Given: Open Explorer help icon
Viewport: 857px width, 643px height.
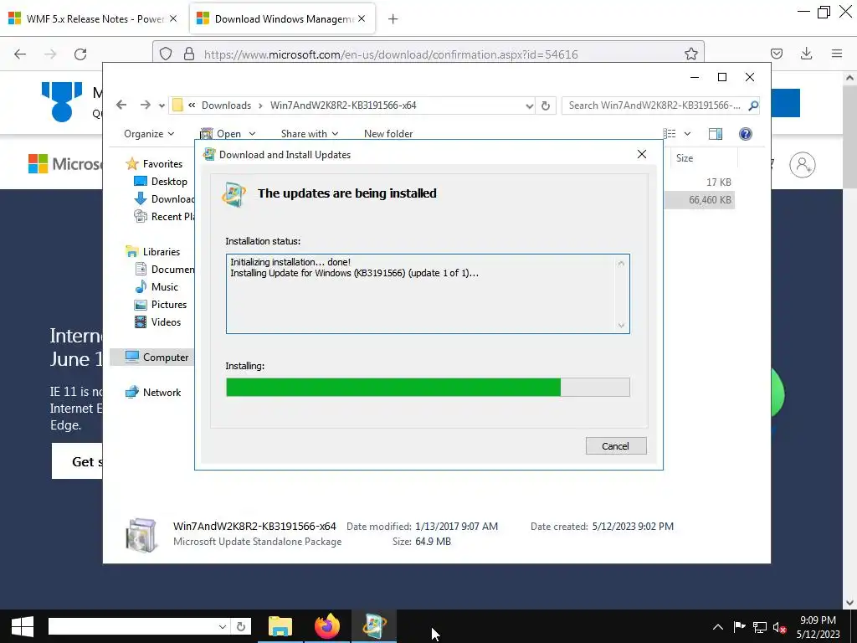Looking at the screenshot, I should [x=746, y=134].
